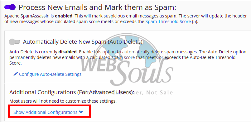Open Configure Auto-Delete Settings link

(50, 74)
